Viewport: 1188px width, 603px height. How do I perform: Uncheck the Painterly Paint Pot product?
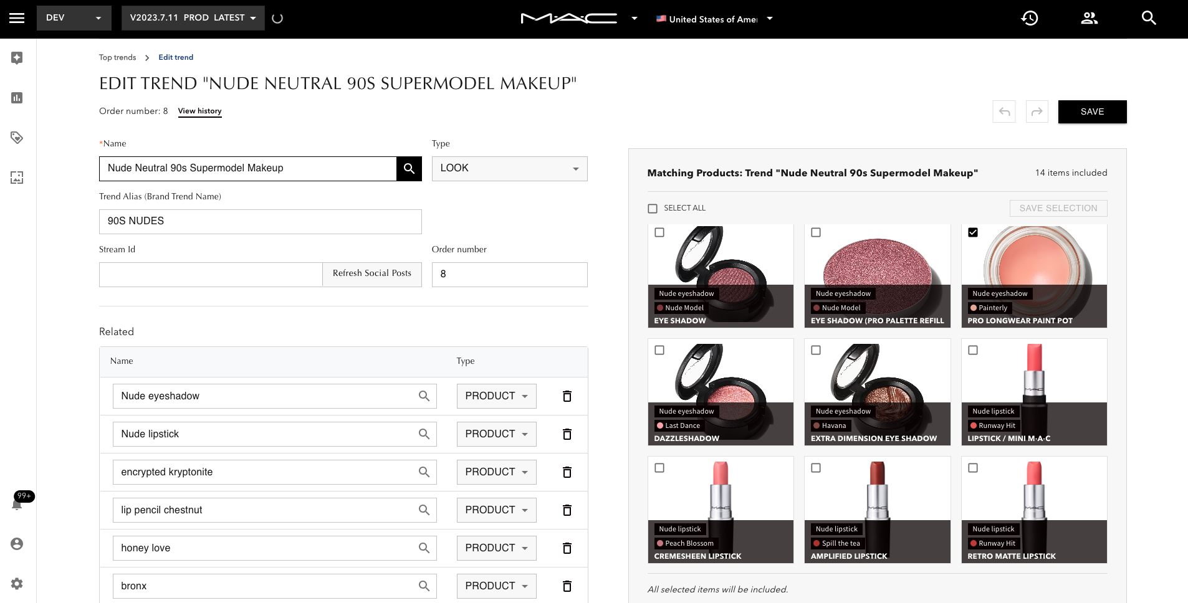(973, 232)
